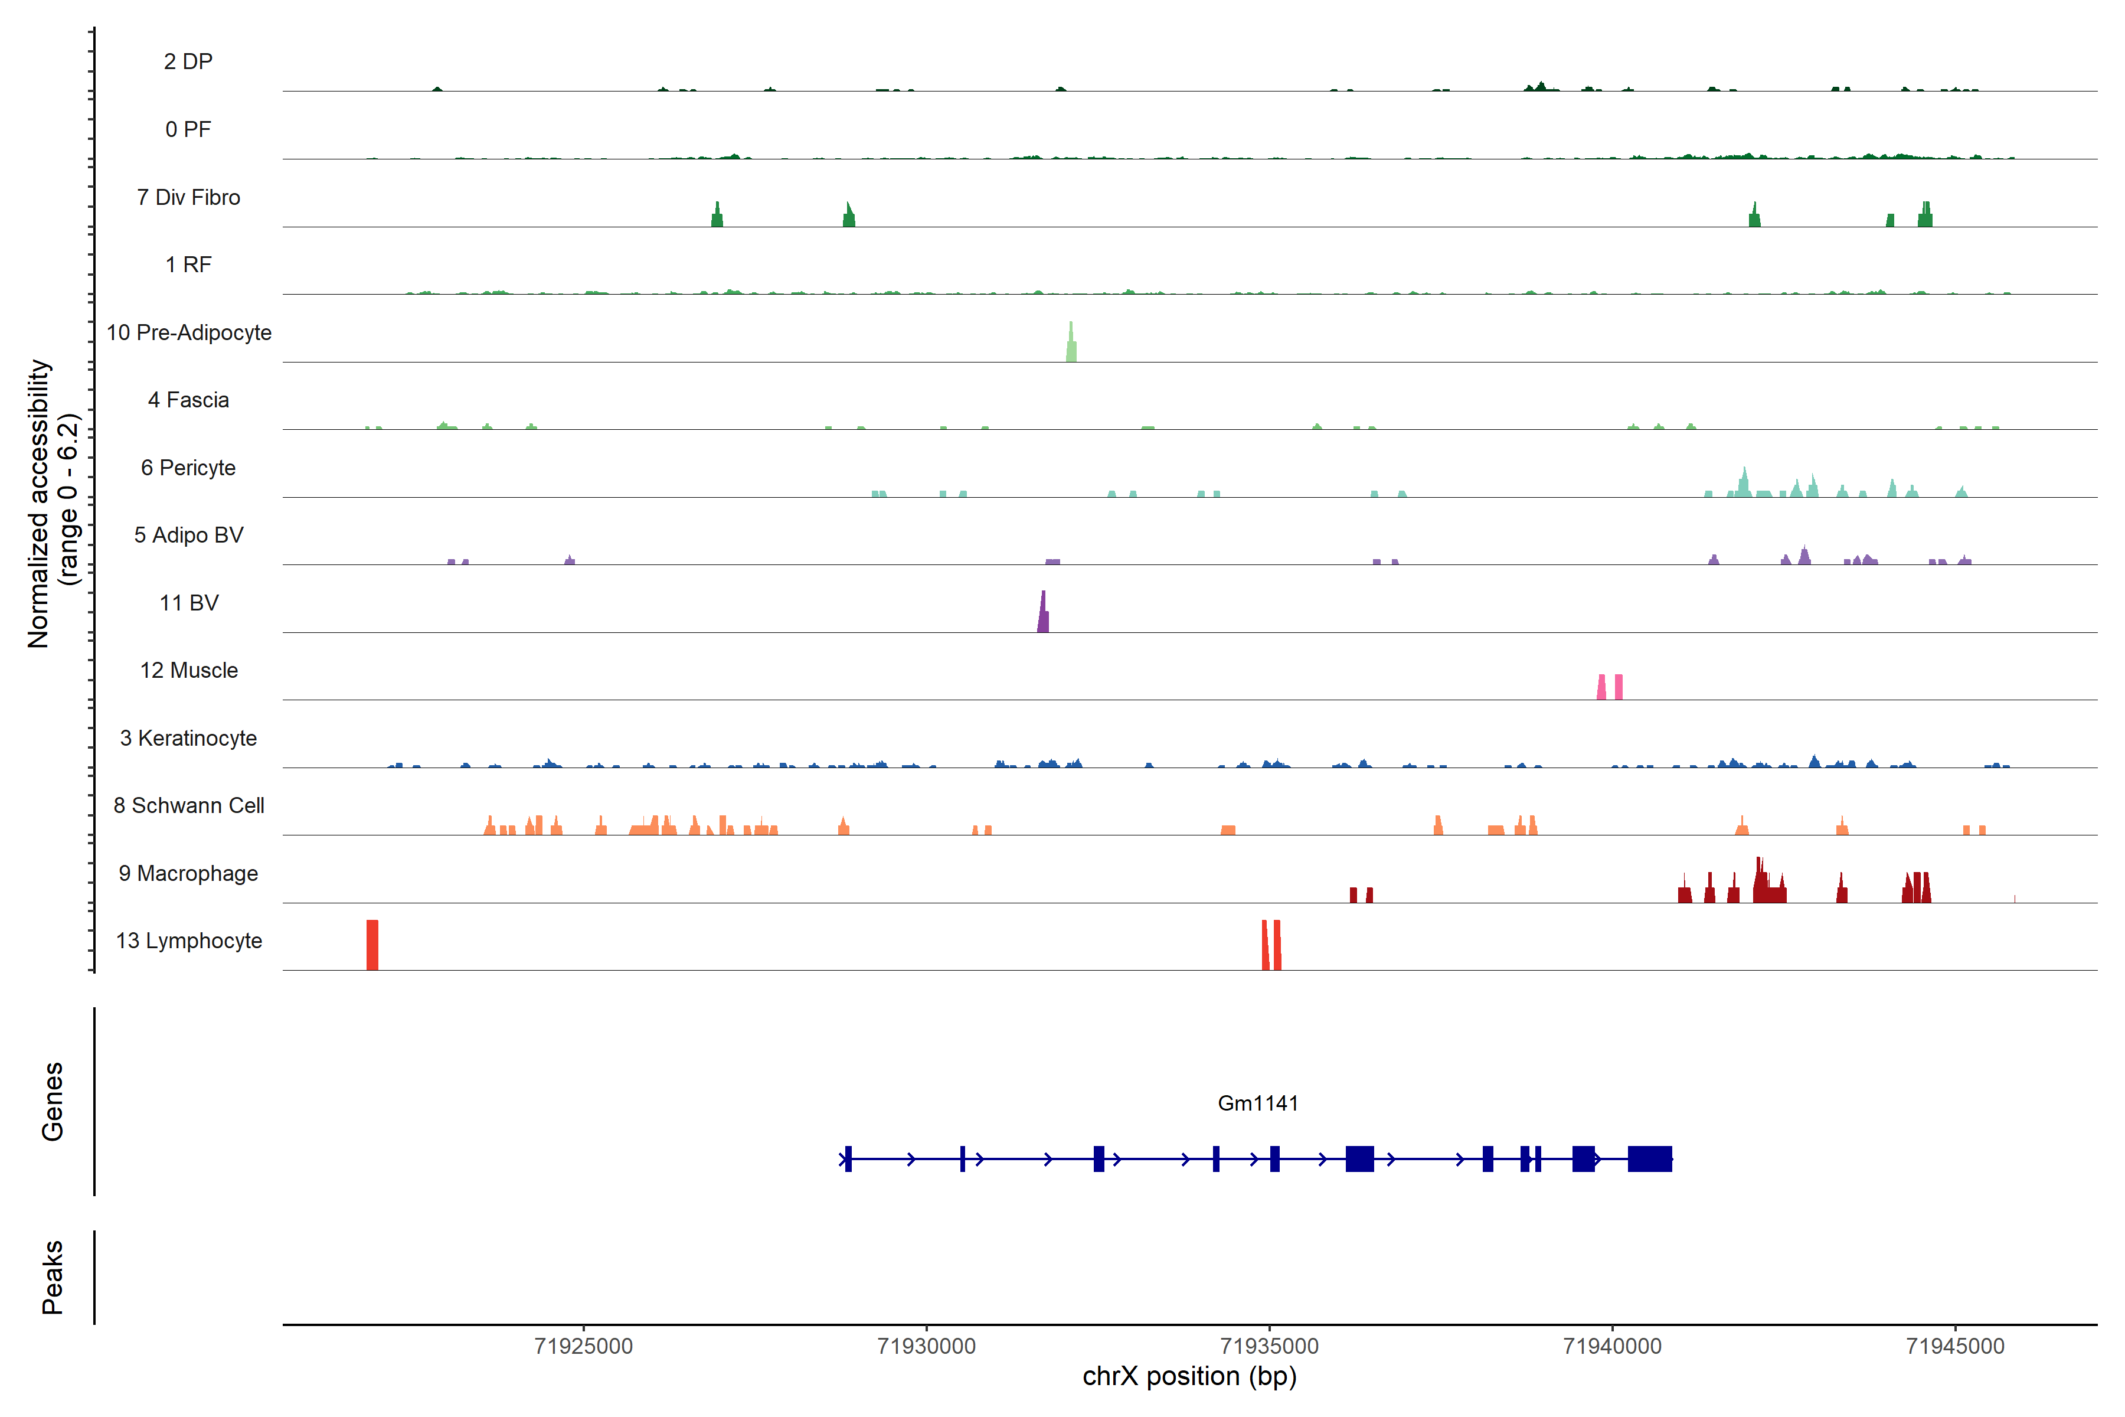Click the 12 Muscle track label
2125x1417 pixels.
tap(188, 671)
